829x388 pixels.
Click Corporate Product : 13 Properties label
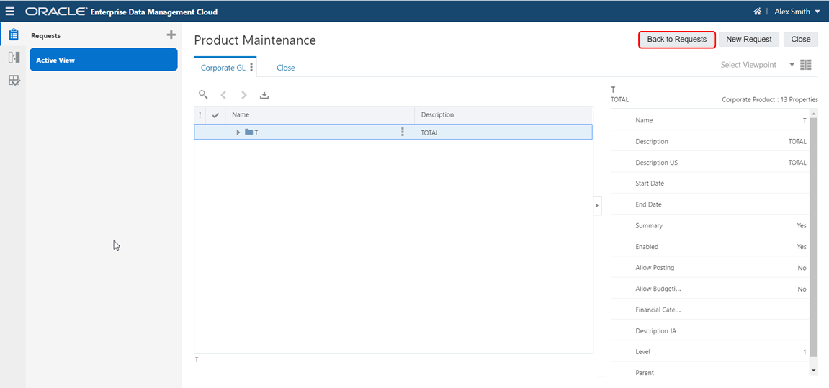(x=770, y=100)
